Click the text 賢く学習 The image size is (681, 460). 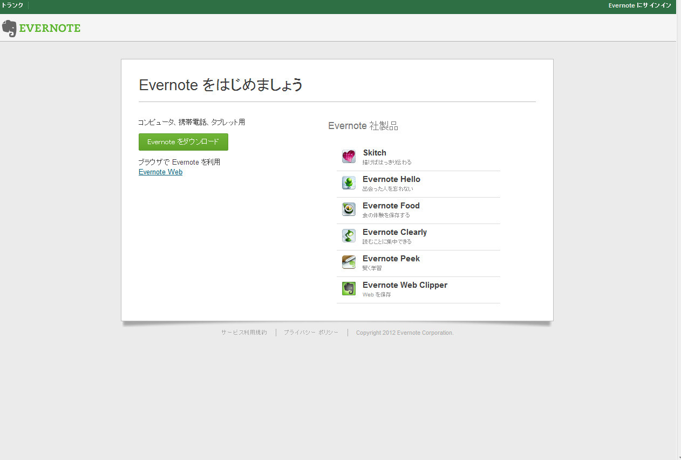[372, 268]
